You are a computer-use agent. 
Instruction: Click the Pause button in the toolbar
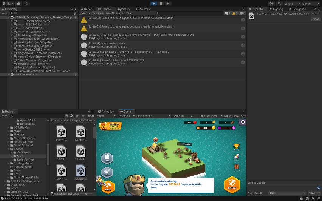tap(161, 3)
